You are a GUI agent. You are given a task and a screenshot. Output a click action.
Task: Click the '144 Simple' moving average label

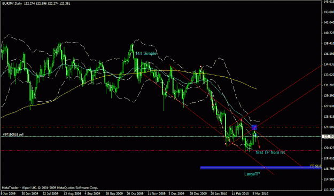[146, 53]
